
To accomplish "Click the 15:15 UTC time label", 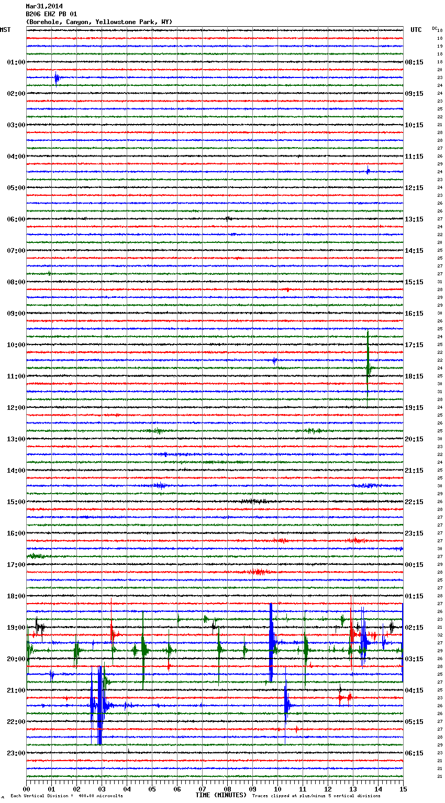I will pos(414,282).
